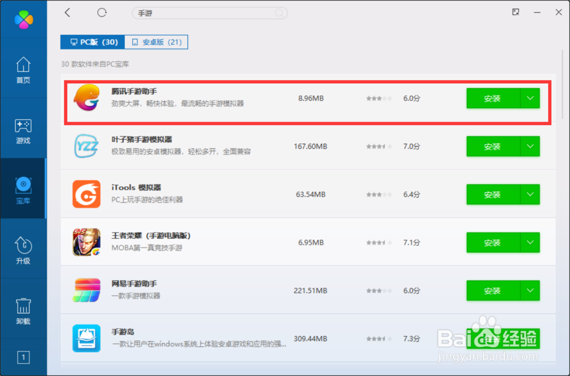This screenshot has width=570, height=376.
Task: Open the 网易手游助手 title link
Action: coord(134,284)
